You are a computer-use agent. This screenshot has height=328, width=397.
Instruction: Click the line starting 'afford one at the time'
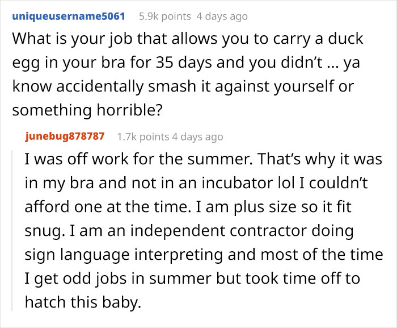188,207
